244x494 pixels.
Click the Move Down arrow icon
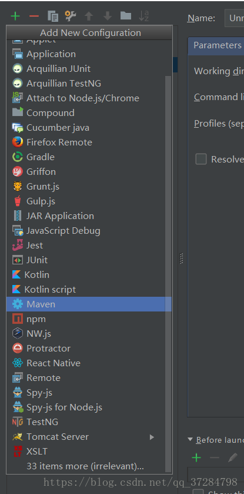[x=108, y=16]
